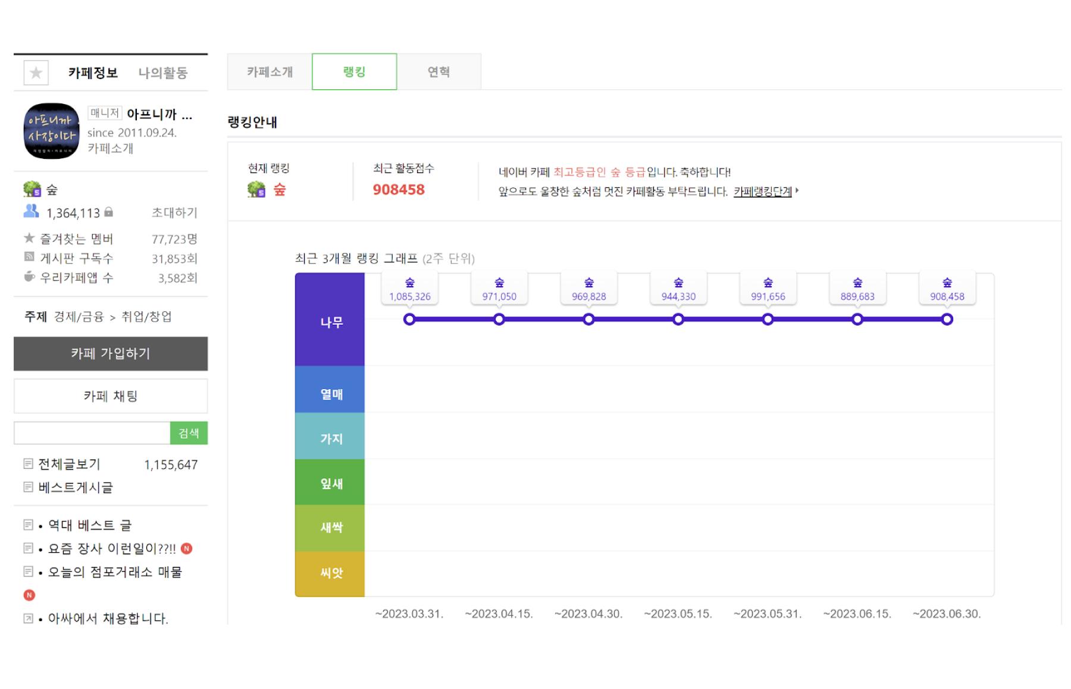Click the document icon next to 전체글보기
1071x689 pixels.
coord(28,464)
